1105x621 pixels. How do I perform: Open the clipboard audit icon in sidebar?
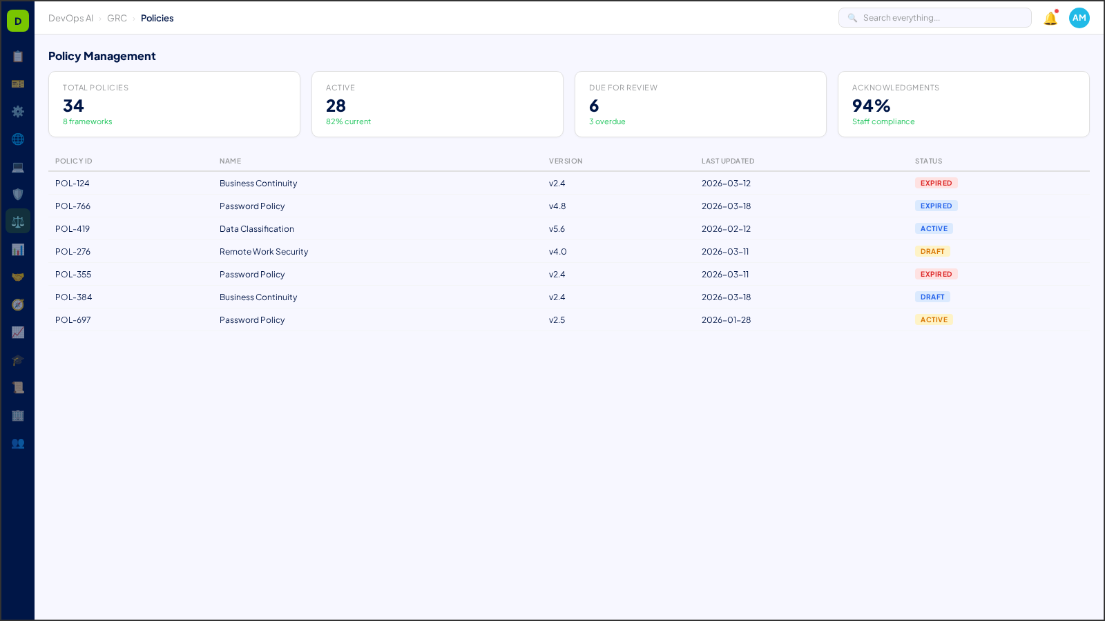pos(18,56)
